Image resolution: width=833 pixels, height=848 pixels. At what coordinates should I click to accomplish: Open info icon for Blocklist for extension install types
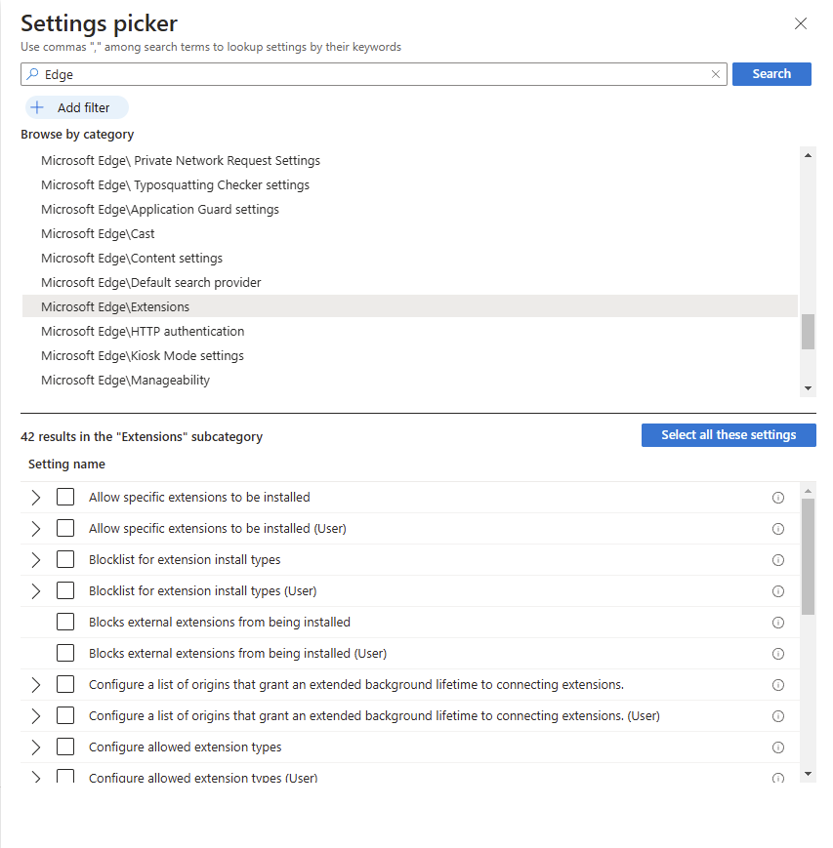tap(777, 560)
